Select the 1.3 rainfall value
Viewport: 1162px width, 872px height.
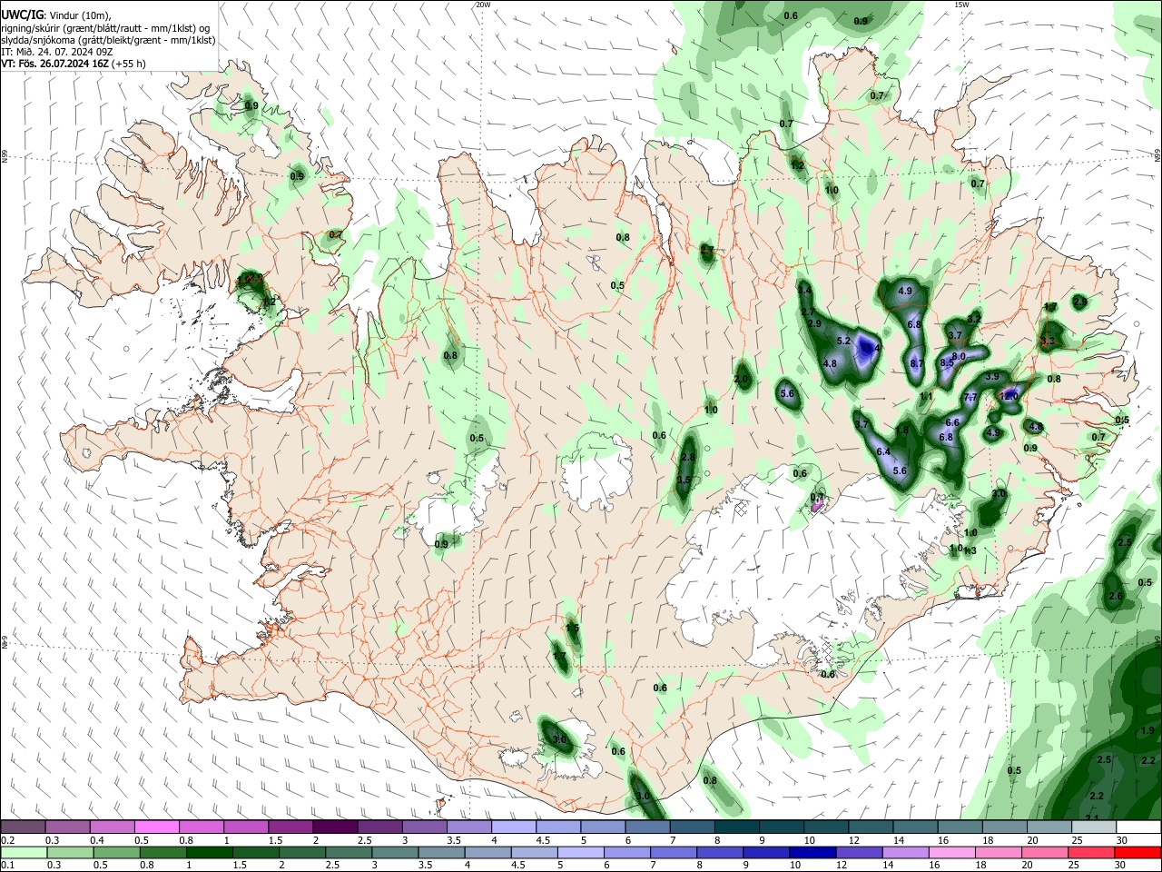(970, 550)
